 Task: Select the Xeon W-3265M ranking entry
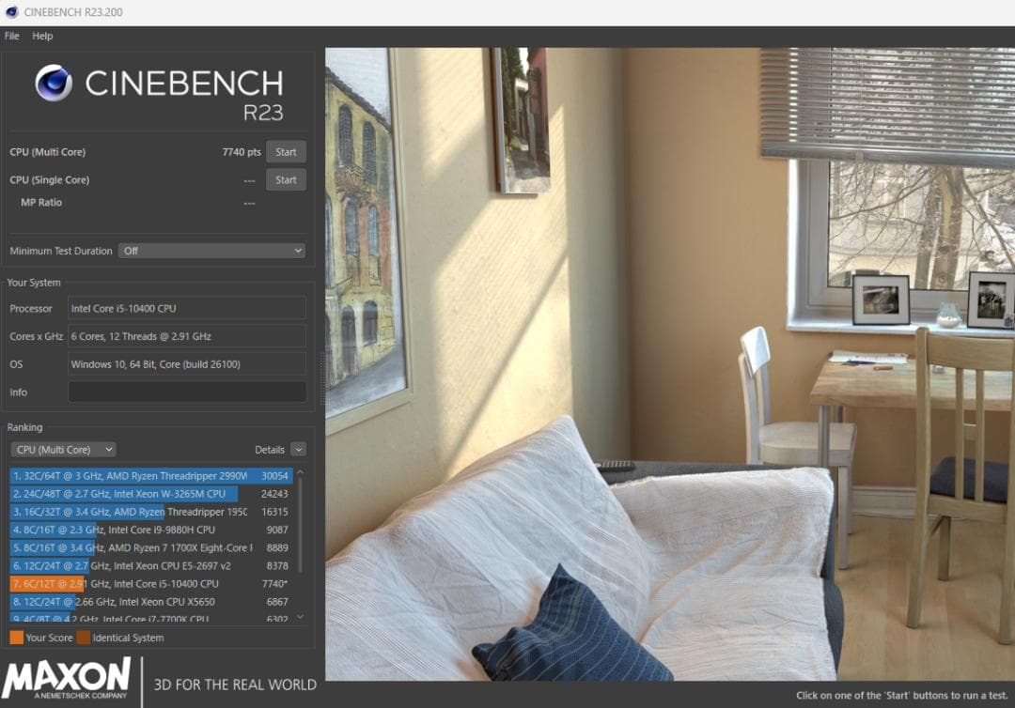coord(150,494)
